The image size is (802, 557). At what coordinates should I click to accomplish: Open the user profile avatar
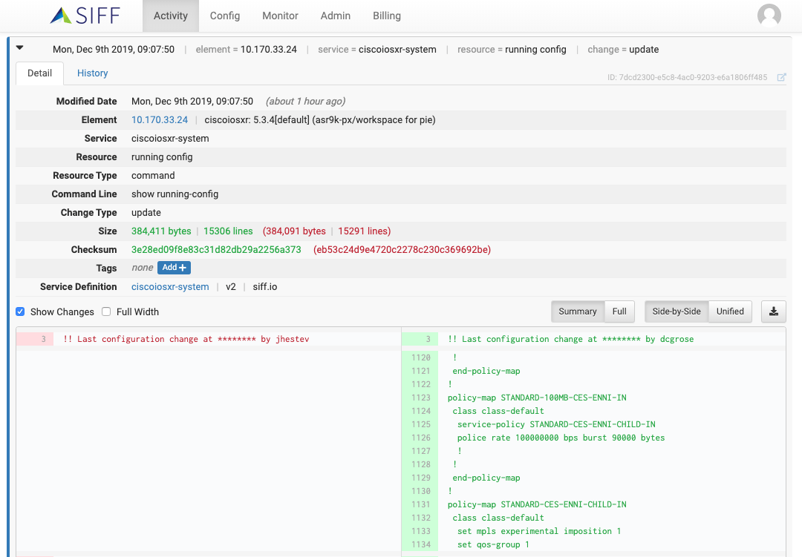769,16
